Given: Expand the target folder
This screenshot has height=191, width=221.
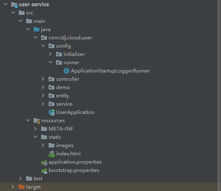Looking at the screenshot, I should (13, 187).
